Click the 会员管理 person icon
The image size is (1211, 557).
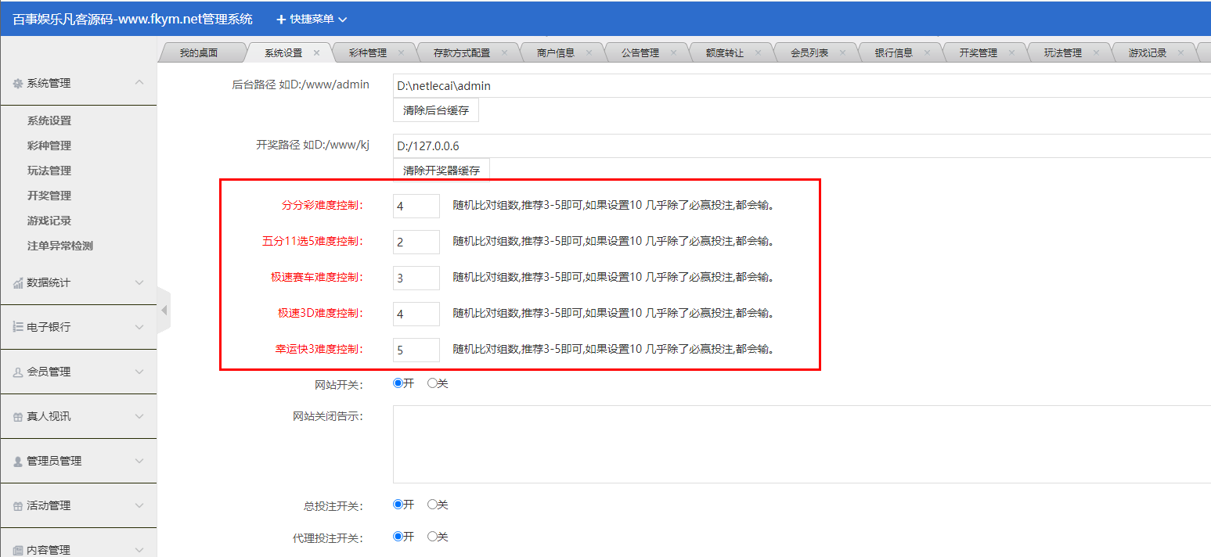pyautogui.click(x=19, y=372)
